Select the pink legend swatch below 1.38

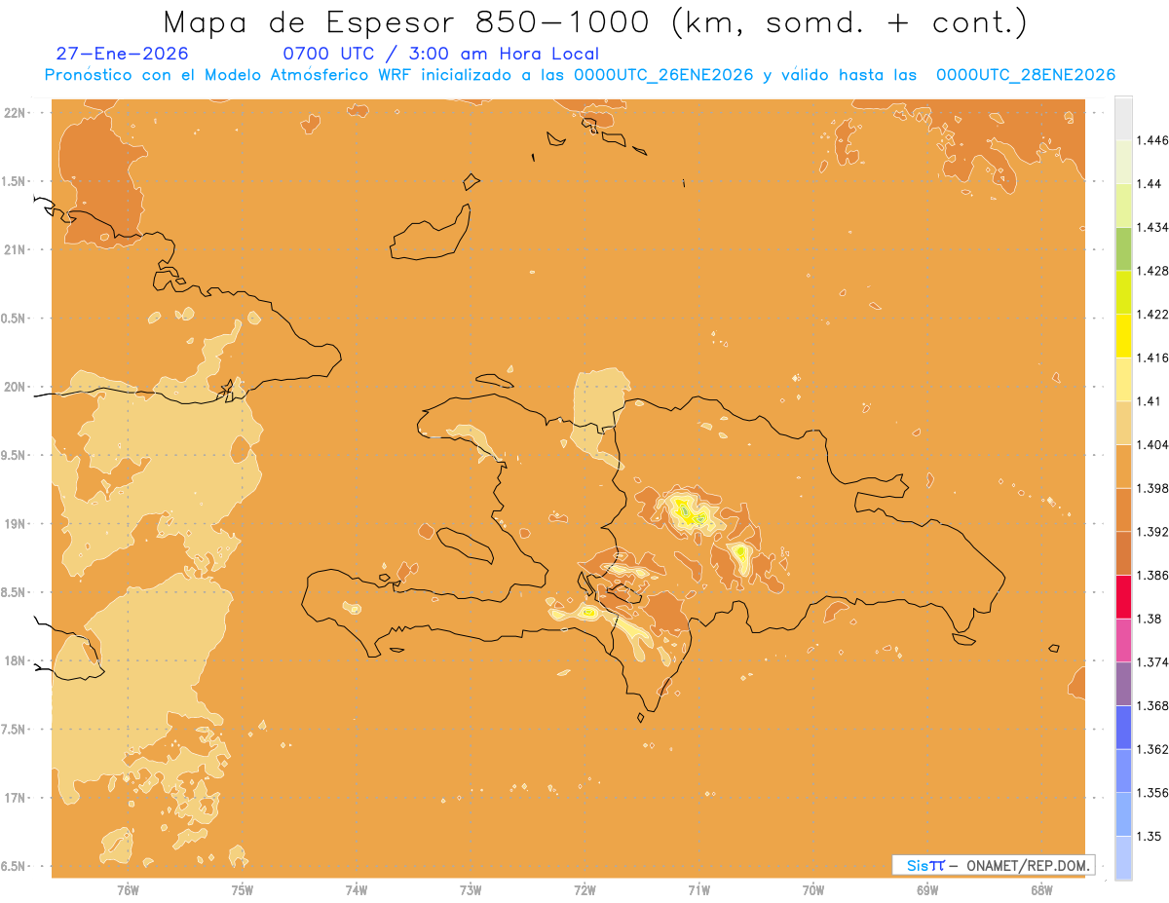1122,640
